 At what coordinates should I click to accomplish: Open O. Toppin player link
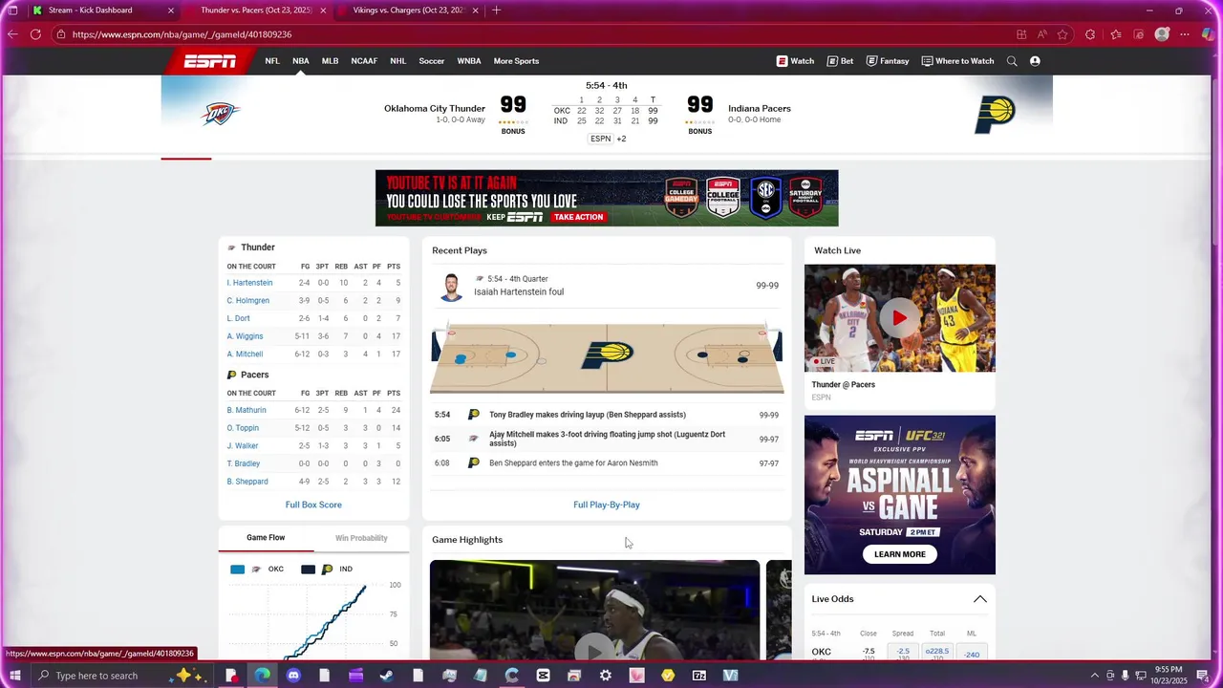243,428
